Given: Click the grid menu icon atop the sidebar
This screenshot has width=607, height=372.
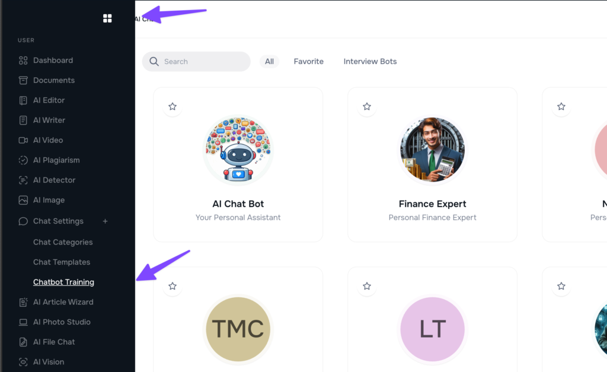Looking at the screenshot, I should pyautogui.click(x=107, y=18).
